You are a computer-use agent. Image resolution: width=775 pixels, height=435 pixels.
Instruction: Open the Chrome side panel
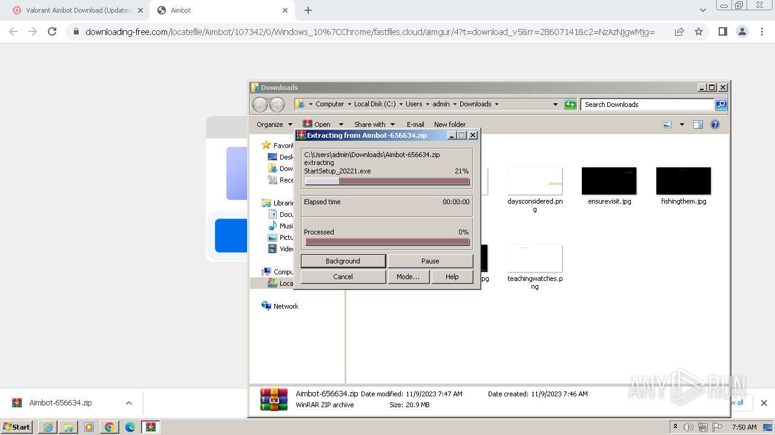[x=722, y=31]
